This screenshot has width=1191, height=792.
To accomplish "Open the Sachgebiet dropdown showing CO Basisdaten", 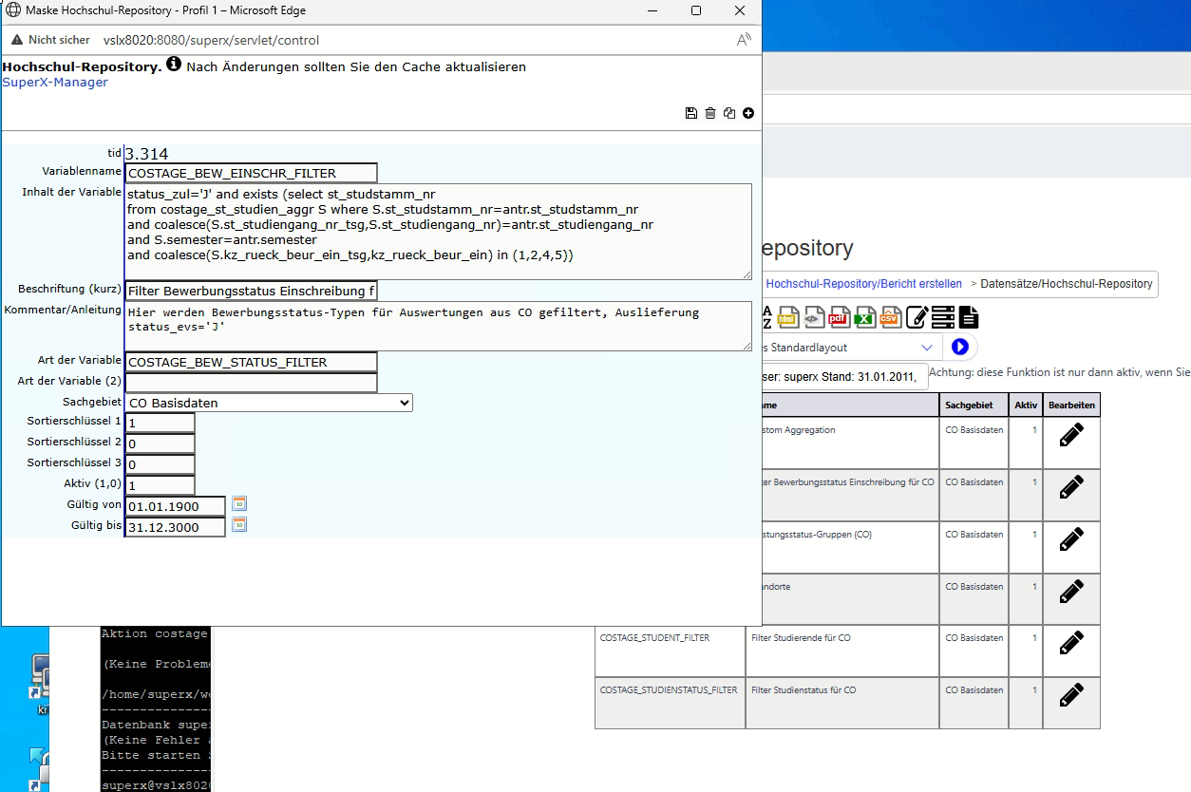I will pyautogui.click(x=269, y=403).
